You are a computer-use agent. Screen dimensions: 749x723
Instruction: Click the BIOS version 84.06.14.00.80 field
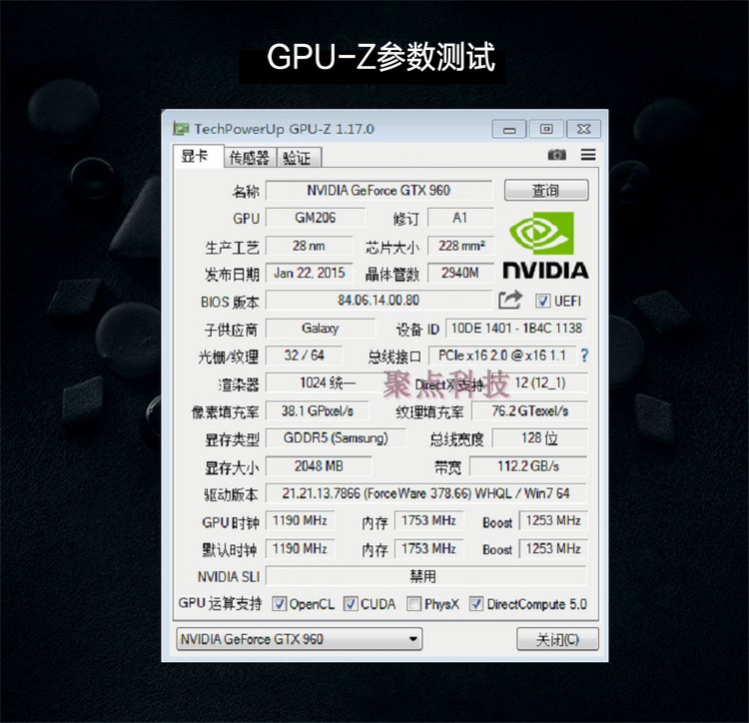click(x=378, y=300)
